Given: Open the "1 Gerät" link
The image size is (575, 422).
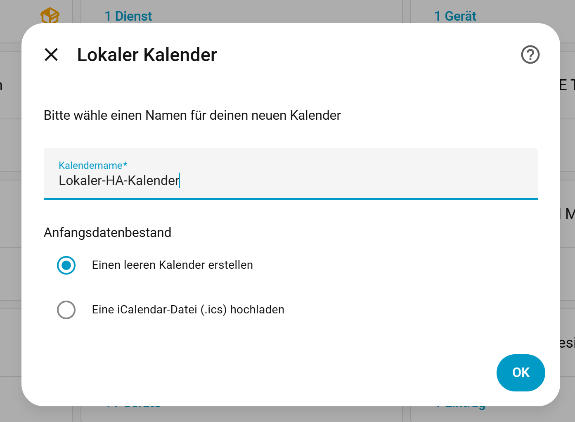Looking at the screenshot, I should click(455, 16).
